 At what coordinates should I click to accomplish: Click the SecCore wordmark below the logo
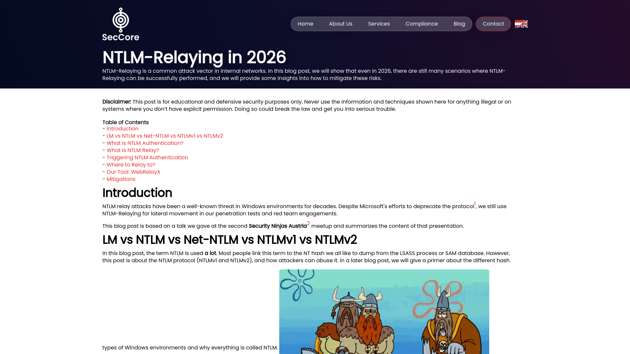coord(120,37)
